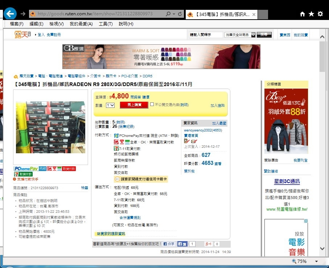Open the browser Tools gear icon
The height and width of the screenshot is (268, 329).
coord(320,14)
